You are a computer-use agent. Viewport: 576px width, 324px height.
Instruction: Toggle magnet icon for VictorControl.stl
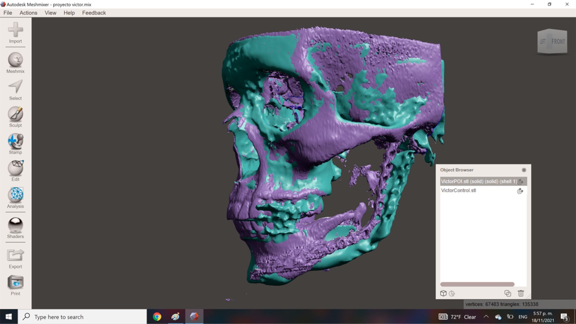(x=520, y=191)
